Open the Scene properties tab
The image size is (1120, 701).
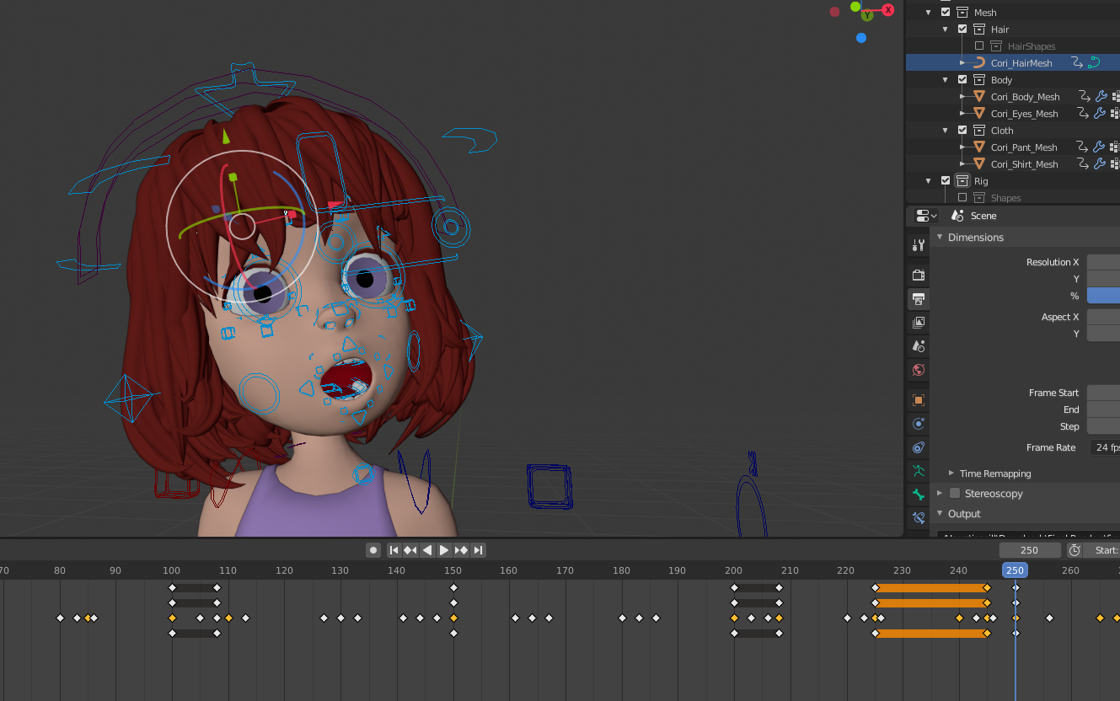(919, 345)
